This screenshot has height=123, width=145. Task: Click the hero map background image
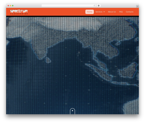pyautogui.click(x=72, y=65)
